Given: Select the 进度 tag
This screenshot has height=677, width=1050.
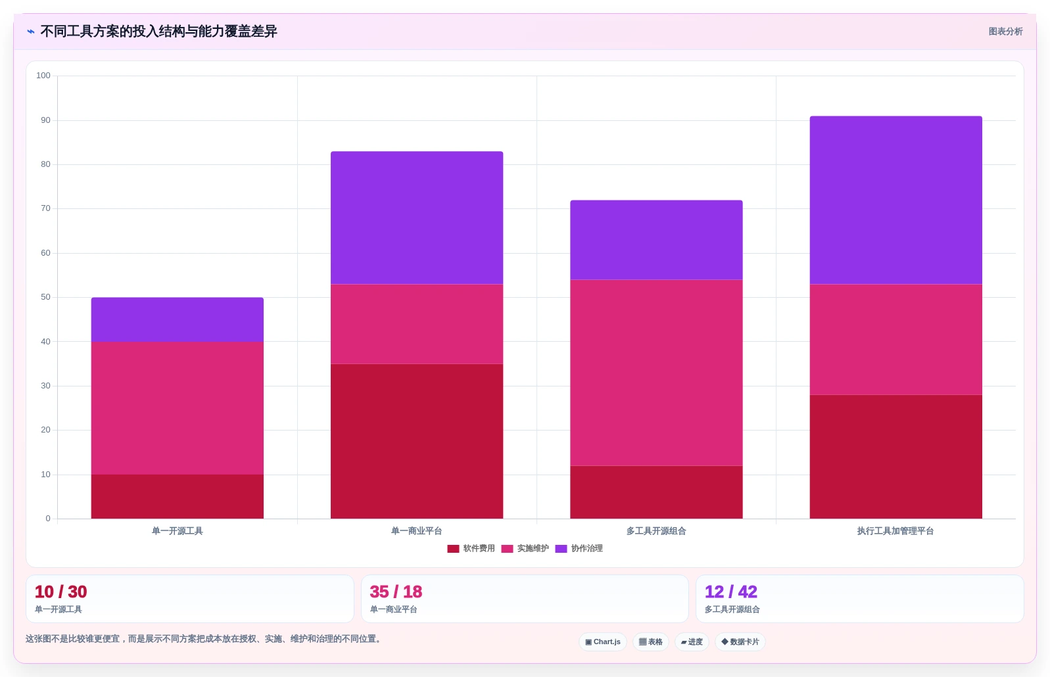Looking at the screenshot, I should click(x=692, y=642).
